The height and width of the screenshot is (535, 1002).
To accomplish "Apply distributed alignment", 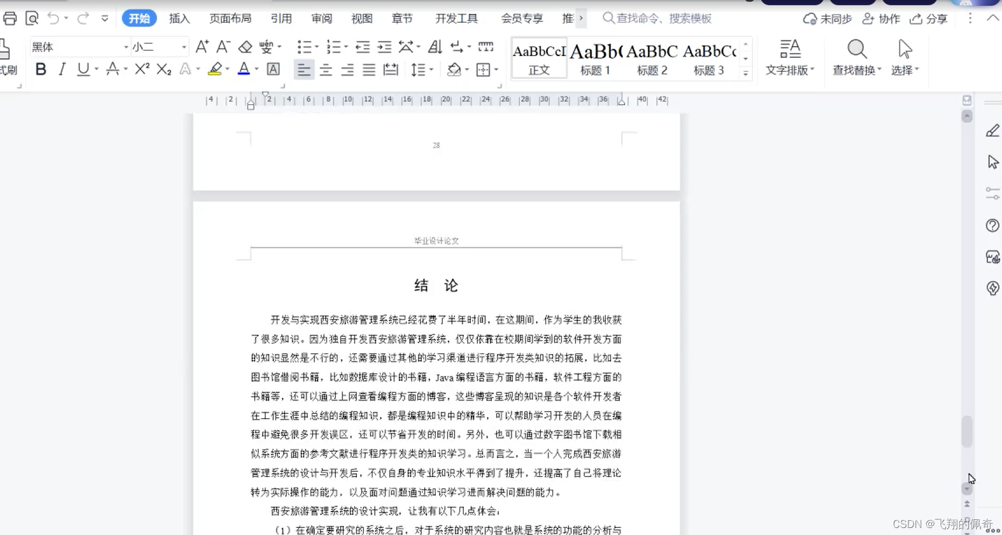I will click(391, 70).
